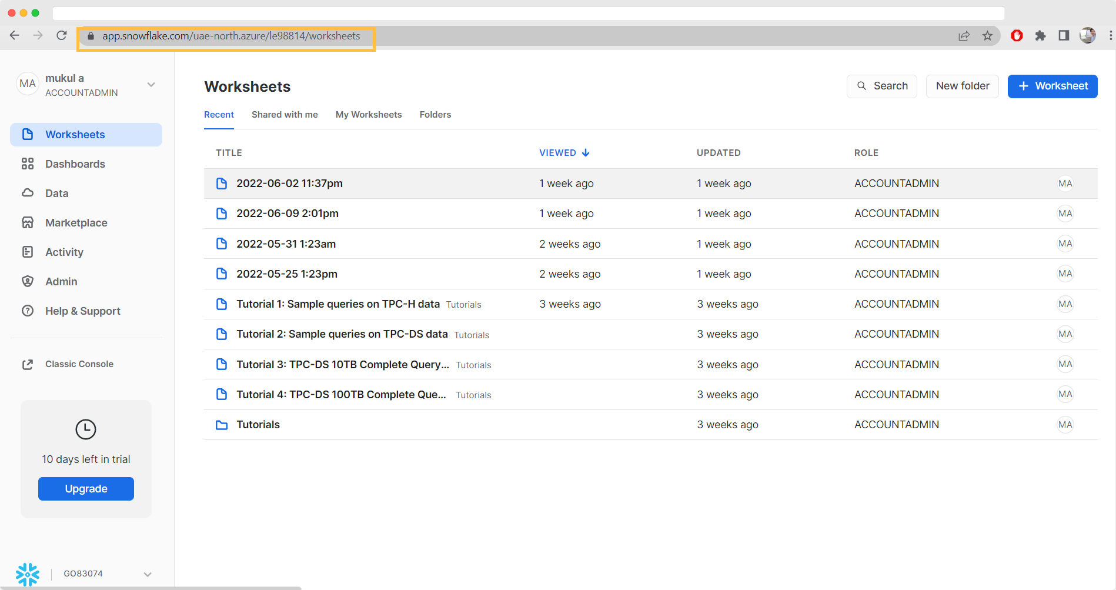This screenshot has height=590, width=1116.
Task: Expand the mukul a account menu
Action: tap(151, 85)
